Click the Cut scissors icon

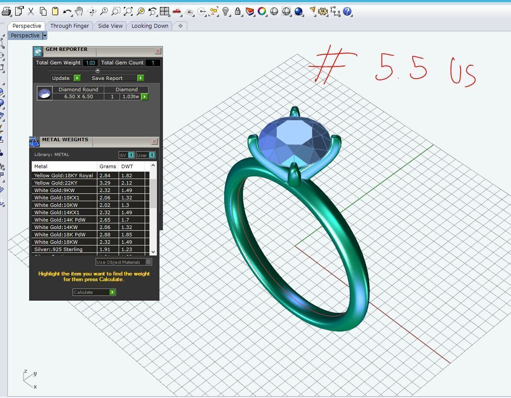coord(31,12)
